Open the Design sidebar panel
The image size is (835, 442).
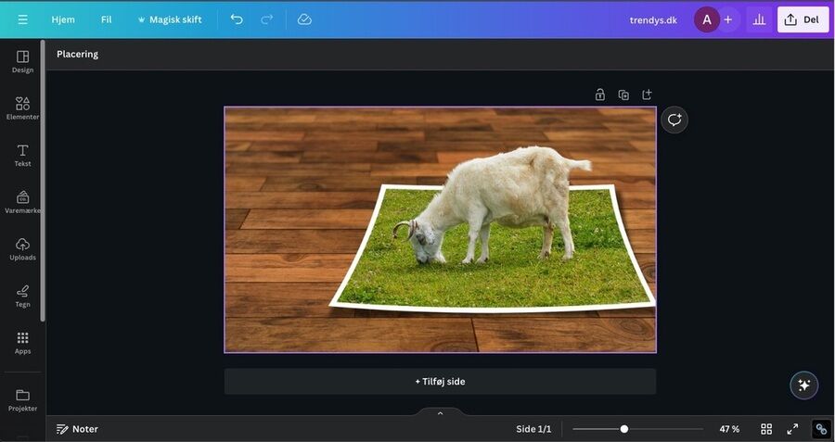point(22,62)
